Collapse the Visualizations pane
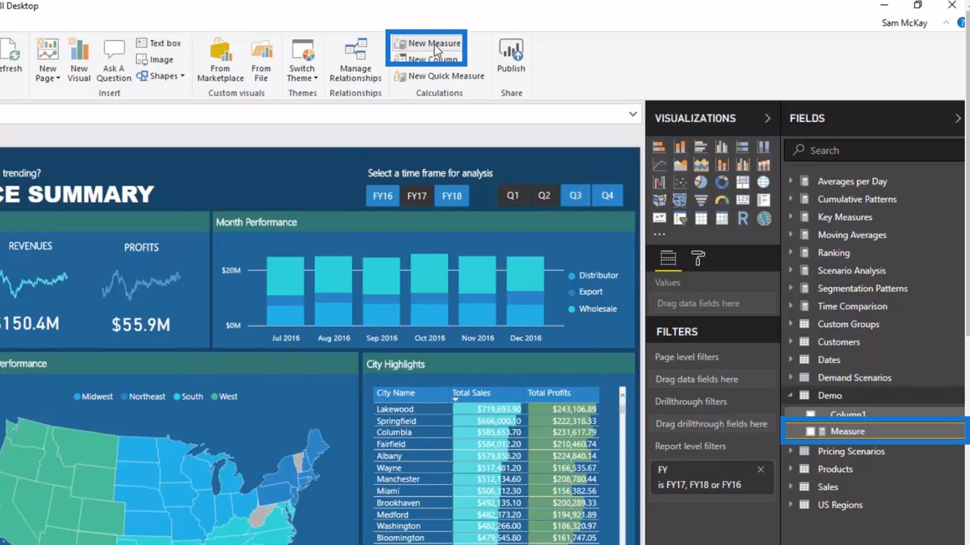 (767, 118)
